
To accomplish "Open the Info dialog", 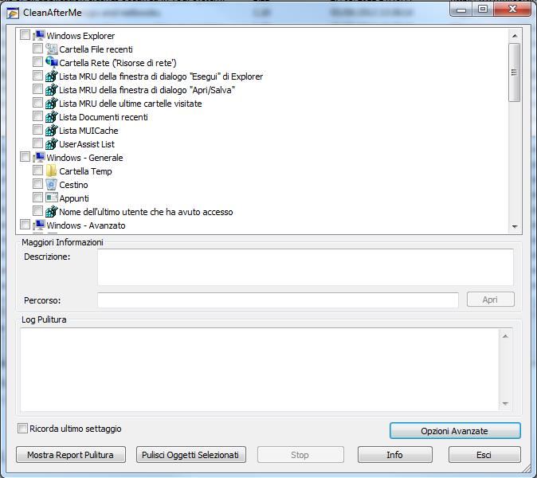I will 395,455.
